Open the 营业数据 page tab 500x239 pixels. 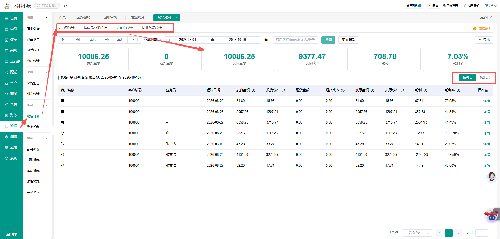[x=137, y=17]
